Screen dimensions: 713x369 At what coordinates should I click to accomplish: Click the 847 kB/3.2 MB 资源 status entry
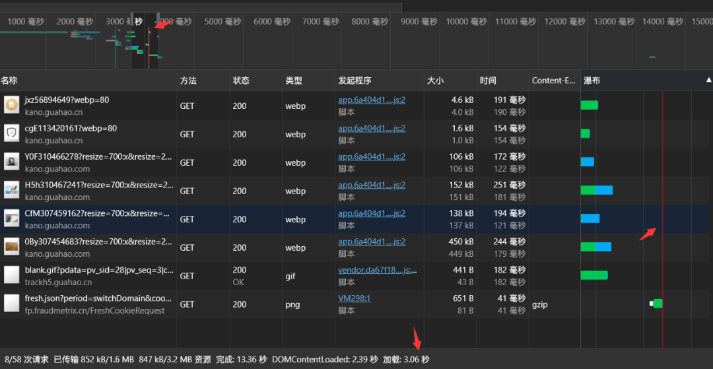click(x=174, y=360)
